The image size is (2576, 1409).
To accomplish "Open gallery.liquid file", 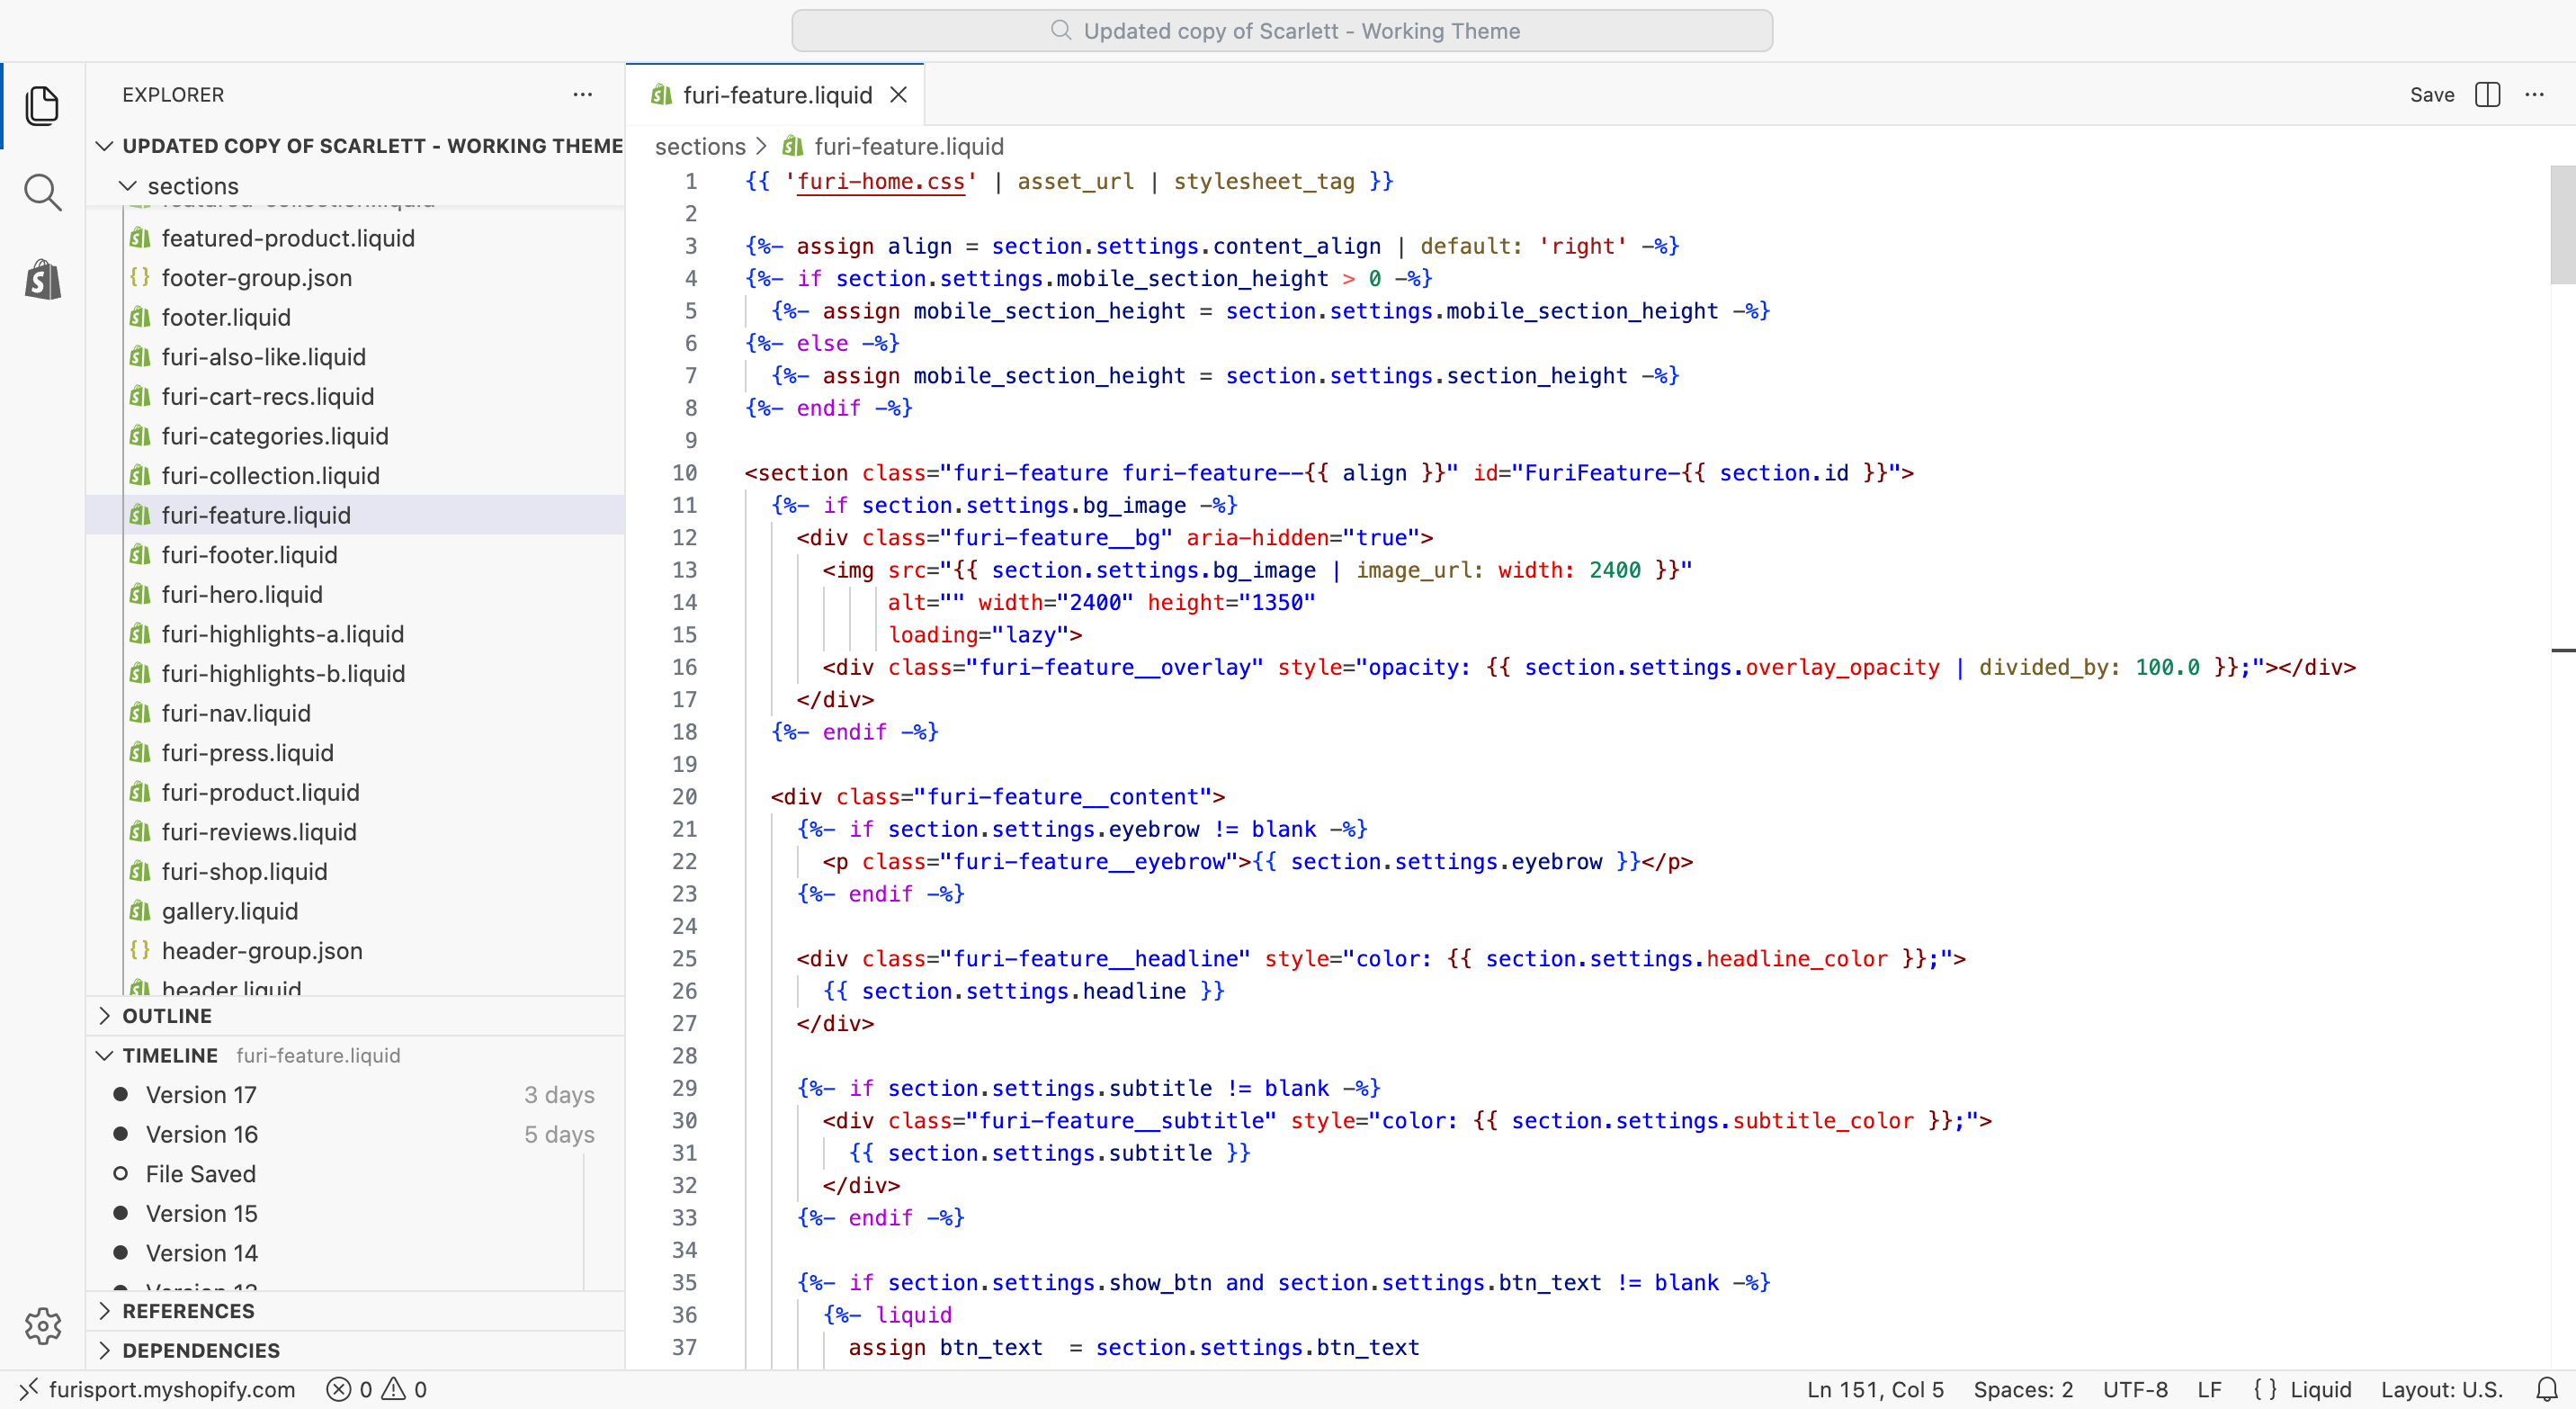I will pyautogui.click(x=356, y=911).
